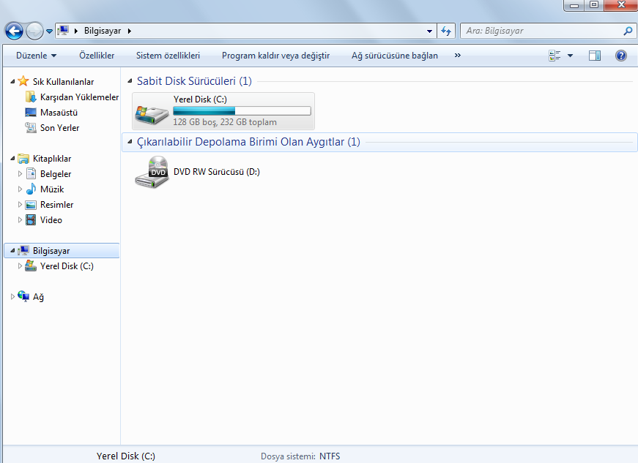Open the view options dropdown arrow

[570, 56]
